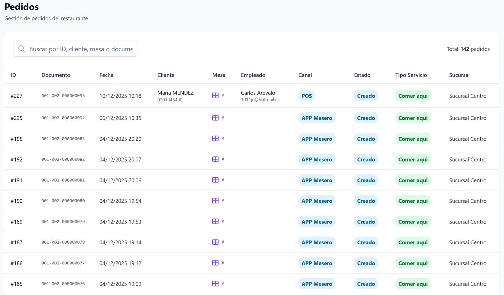Click the Fecha column header
Viewport: 504px width, 295px height.
click(x=106, y=75)
